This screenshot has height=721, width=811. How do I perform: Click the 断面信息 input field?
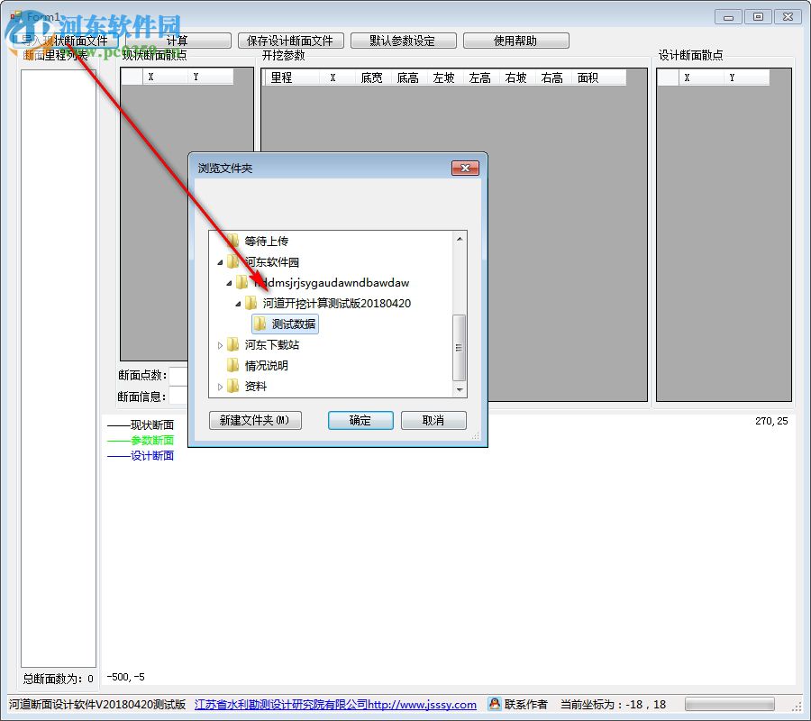(x=178, y=396)
